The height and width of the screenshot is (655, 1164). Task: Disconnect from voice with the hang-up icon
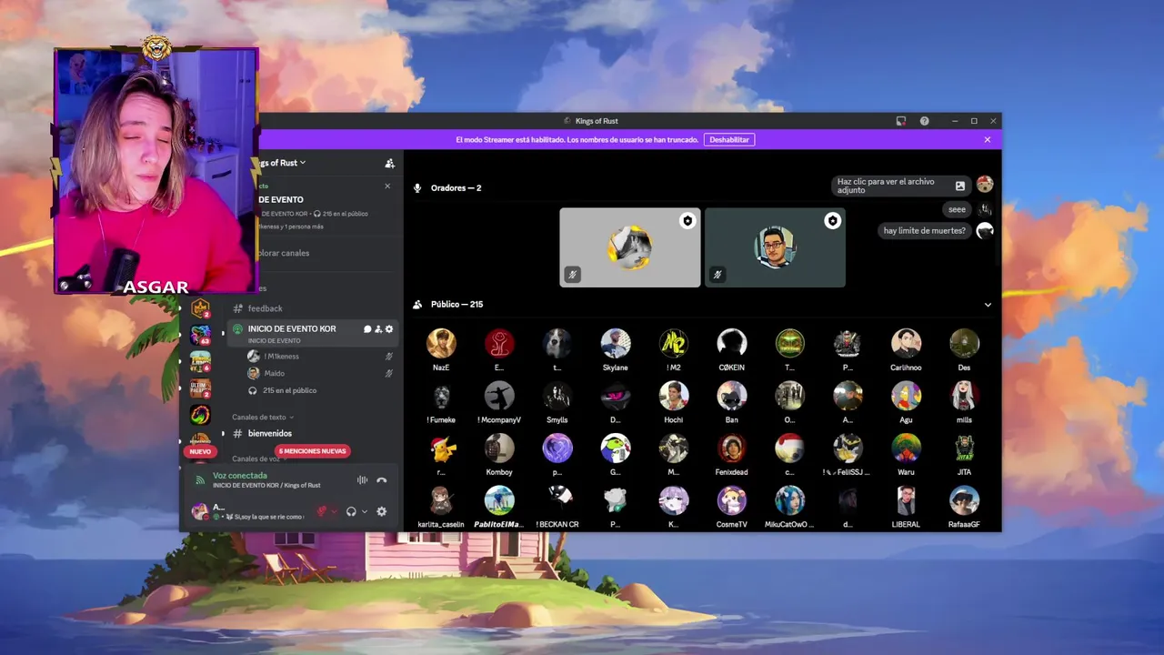382,480
